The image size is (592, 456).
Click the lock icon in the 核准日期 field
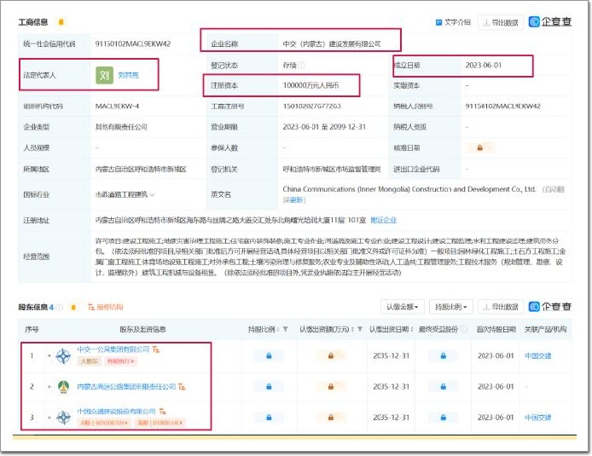(480, 147)
